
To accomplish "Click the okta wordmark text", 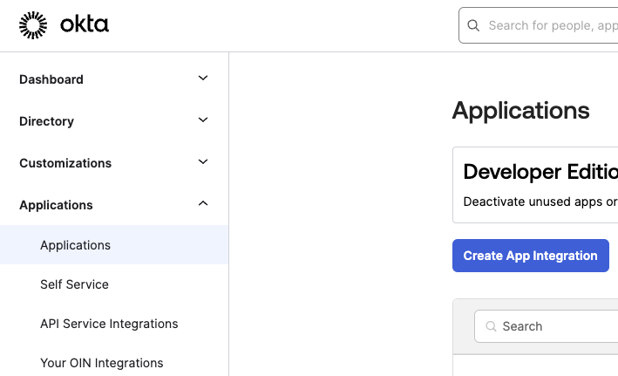I will coord(85,24).
